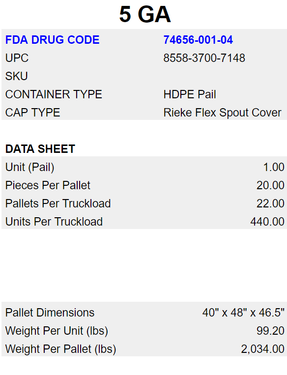Click the Unit (Pail) row label

(x=29, y=167)
